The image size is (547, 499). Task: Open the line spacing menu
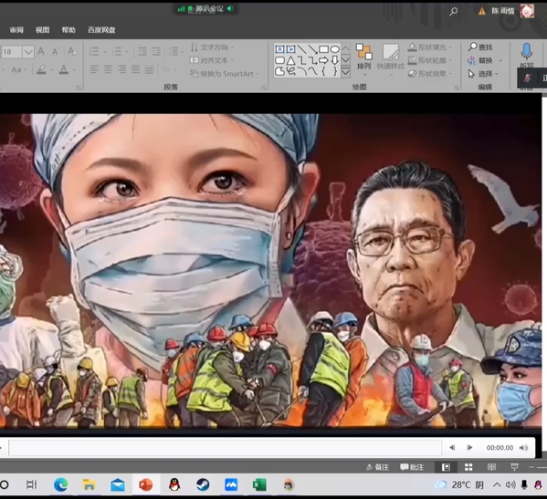pos(176,52)
